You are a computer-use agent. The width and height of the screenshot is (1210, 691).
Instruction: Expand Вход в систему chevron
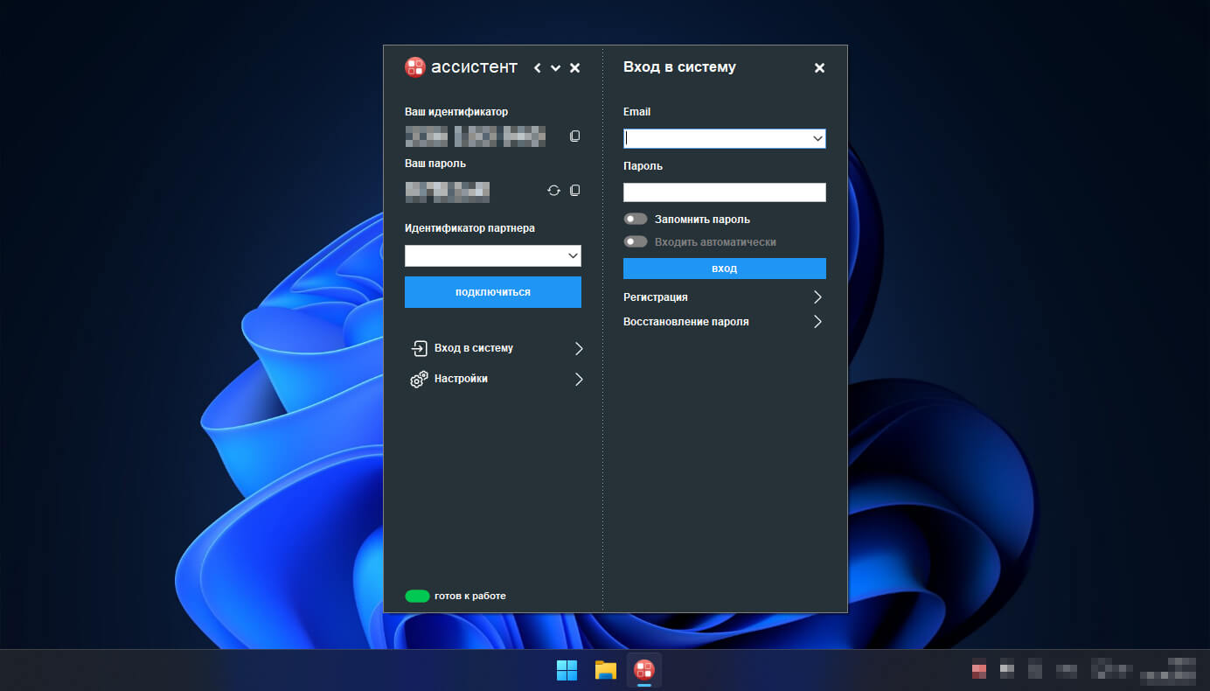point(579,348)
